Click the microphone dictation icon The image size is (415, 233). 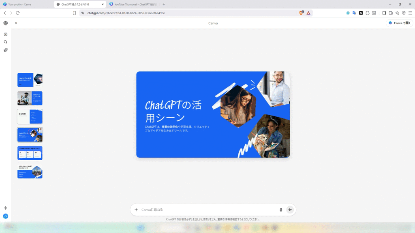pyautogui.click(x=281, y=210)
